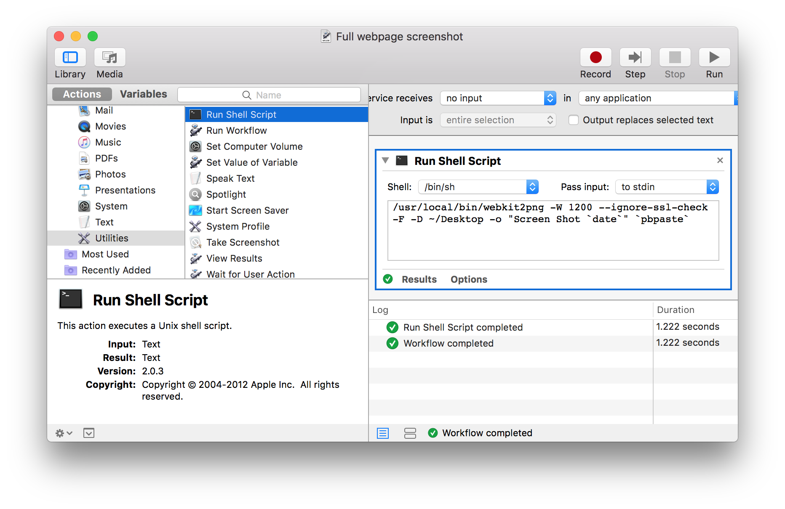This screenshot has height=509, width=785.
Task: Switch to the Variables tab
Action: click(143, 94)
